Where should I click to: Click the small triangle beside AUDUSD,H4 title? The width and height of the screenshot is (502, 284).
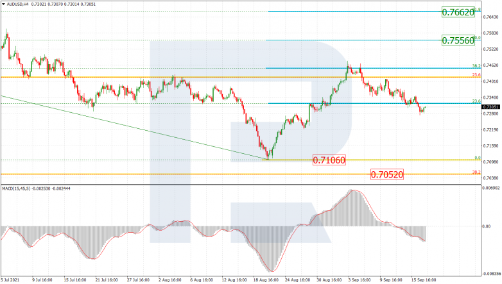pyautogui.click(x=3, y=4)
